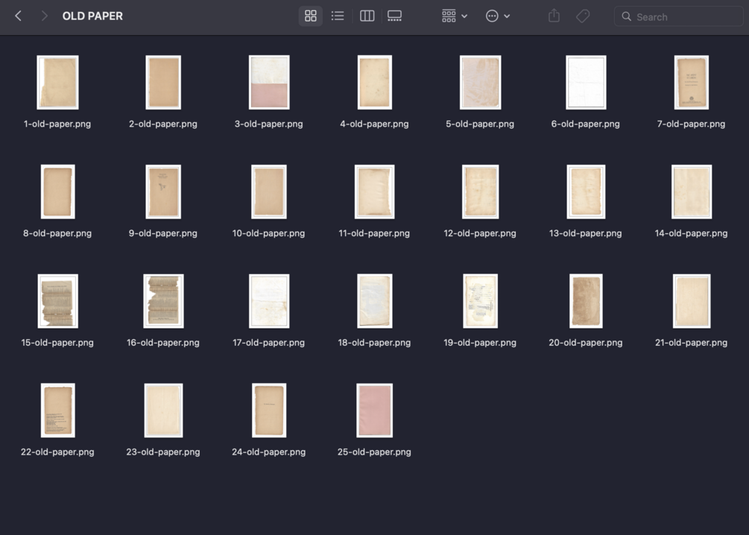Click the file name 18-old-paper.png
Viewport: 749px width, 535px height.
point(374,343)
